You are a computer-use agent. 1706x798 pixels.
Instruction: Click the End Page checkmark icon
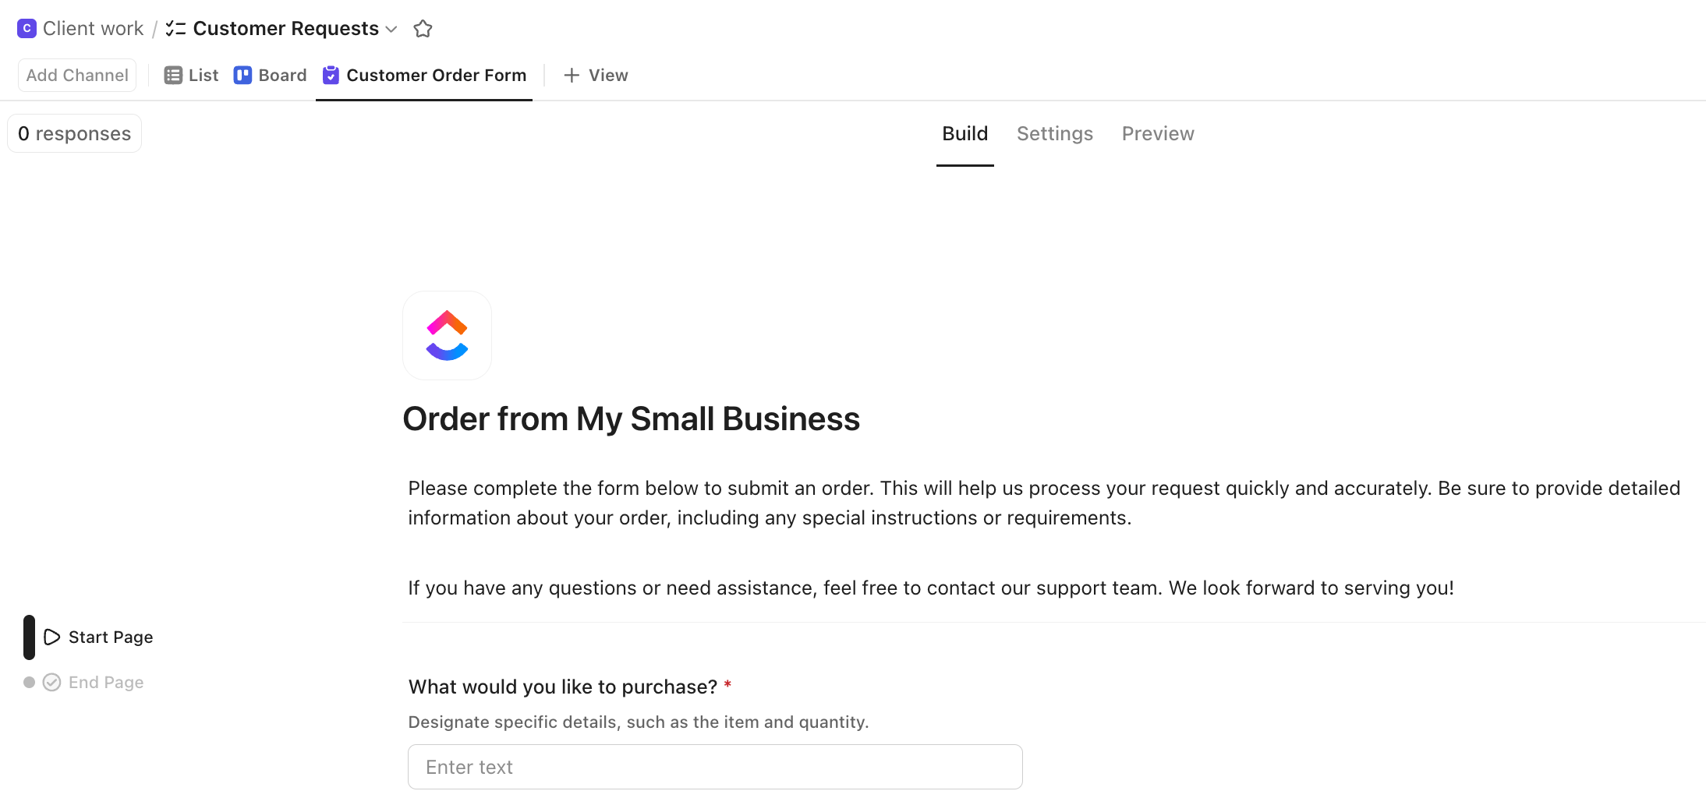click(x=51, y=682)
